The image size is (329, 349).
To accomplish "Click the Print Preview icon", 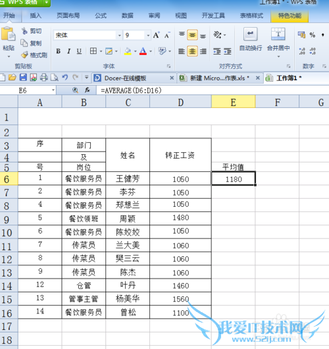I will [x=54, y=78].
